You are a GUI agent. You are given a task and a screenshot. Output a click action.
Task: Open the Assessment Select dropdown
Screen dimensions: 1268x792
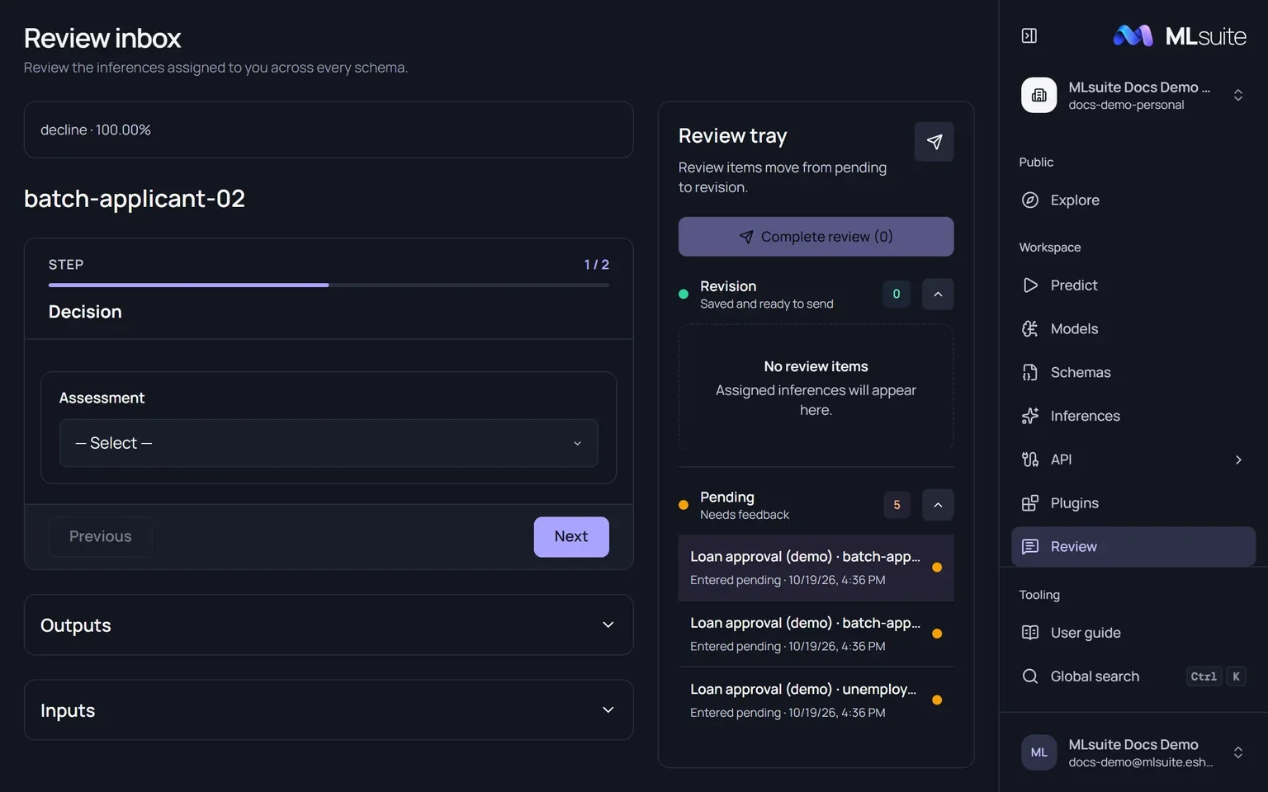[x=329, y=443]
